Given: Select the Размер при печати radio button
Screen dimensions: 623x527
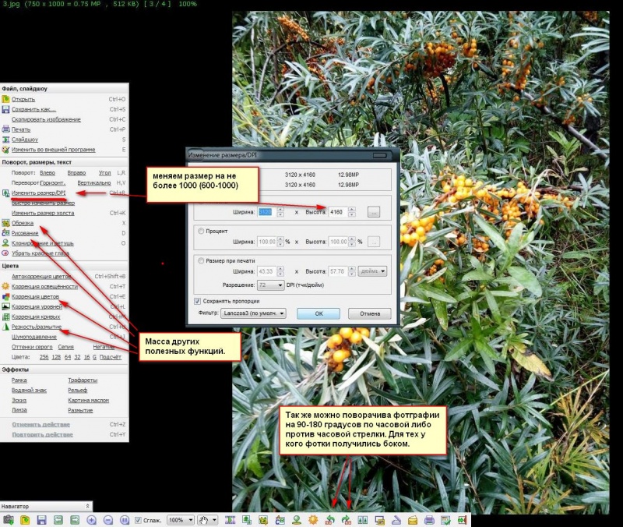Looking at the screenshot, I should 202,260.
